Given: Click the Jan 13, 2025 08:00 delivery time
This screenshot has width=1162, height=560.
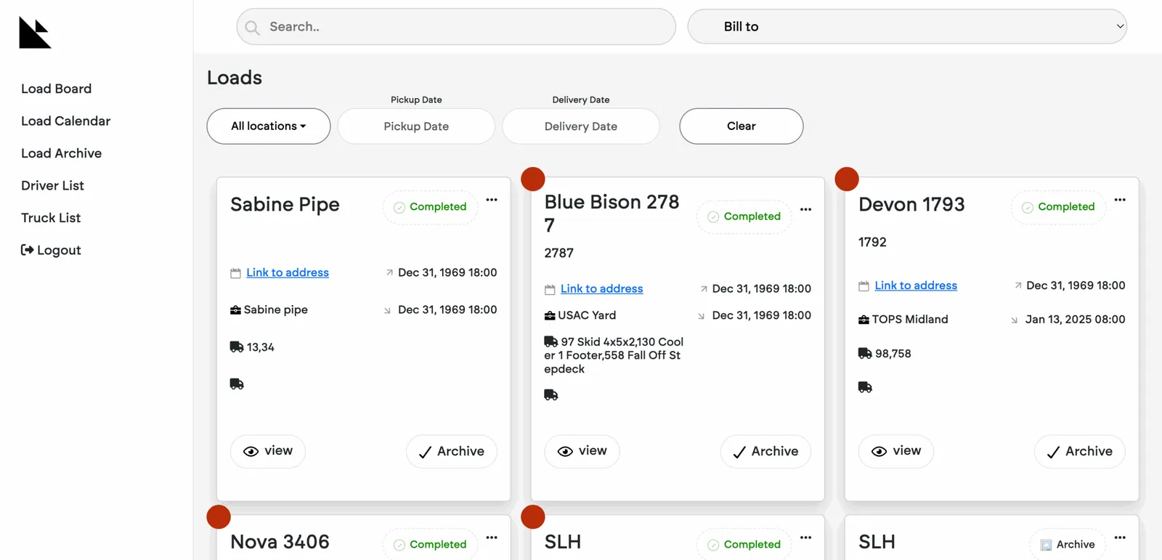Looking at the screenshot, I should [1075, 320].
